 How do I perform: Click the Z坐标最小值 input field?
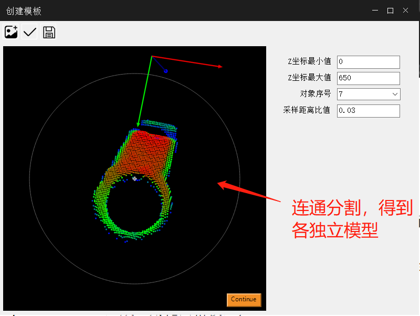[369, 62]
